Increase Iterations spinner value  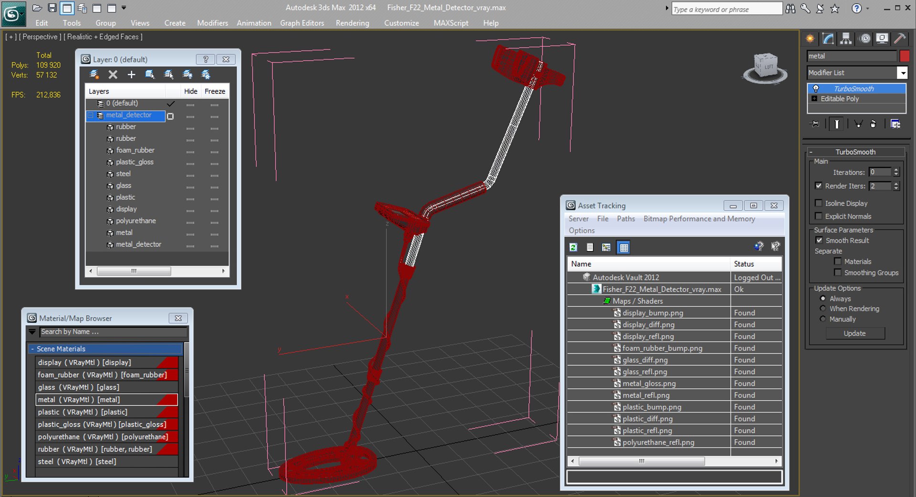pyautogui.click(x=896, y=170)
